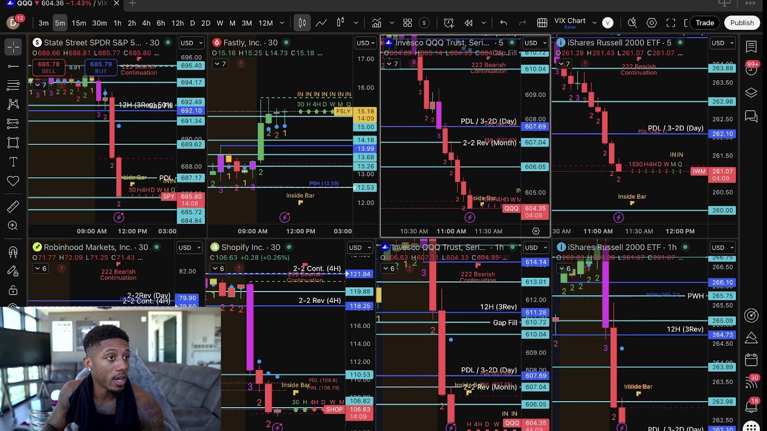Select the 3m timeframe
767x431 pixels.
tap(43, 23)
